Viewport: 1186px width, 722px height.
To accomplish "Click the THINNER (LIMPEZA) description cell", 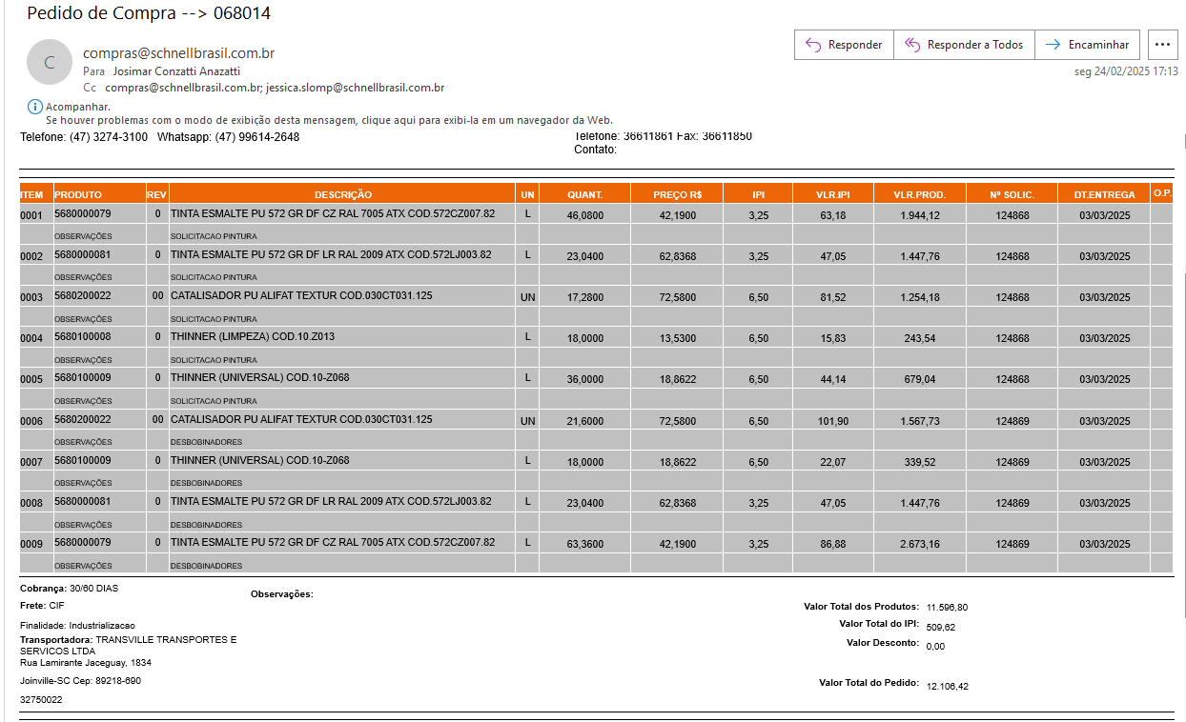I will coord(253,337).
